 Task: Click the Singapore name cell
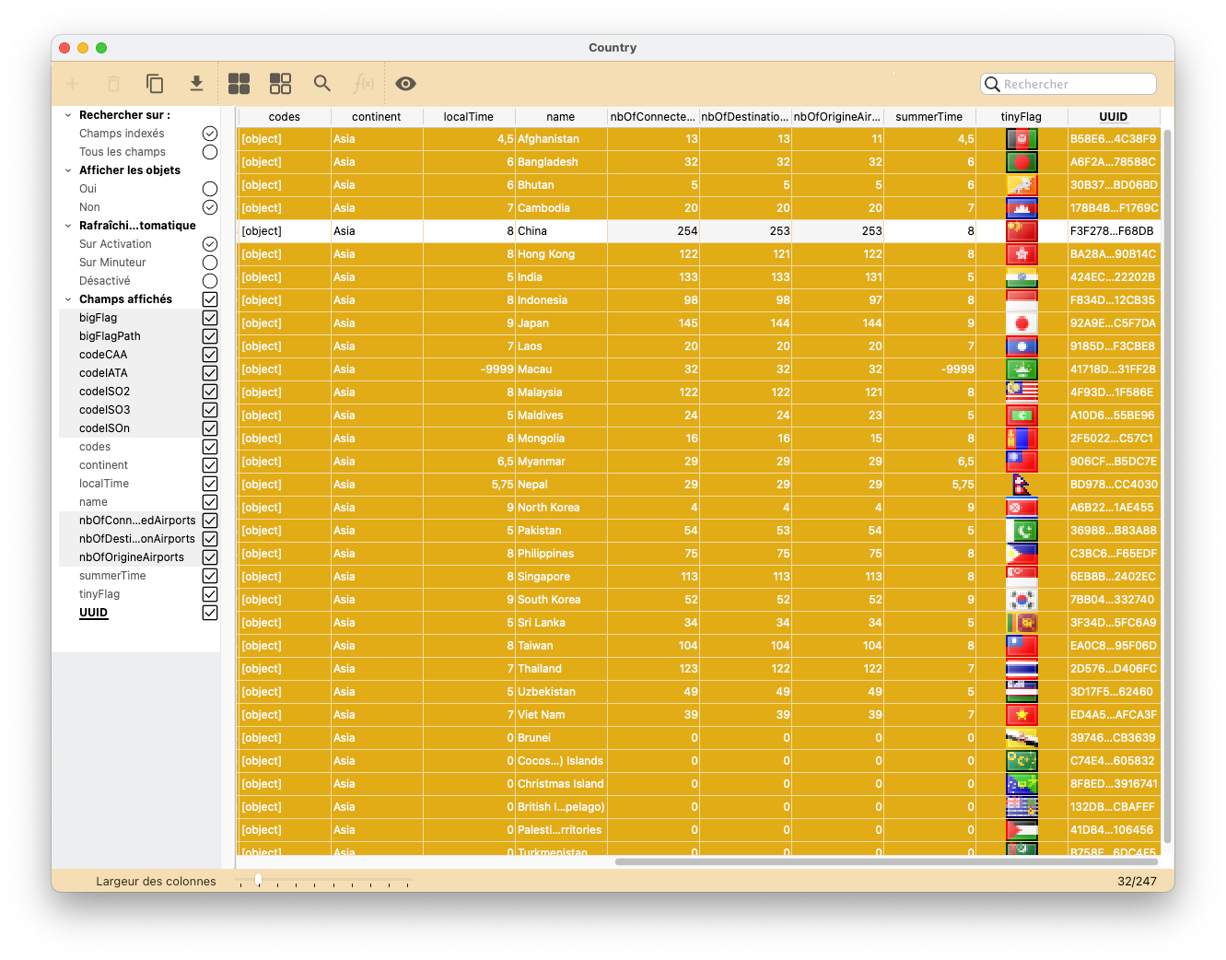561,577
